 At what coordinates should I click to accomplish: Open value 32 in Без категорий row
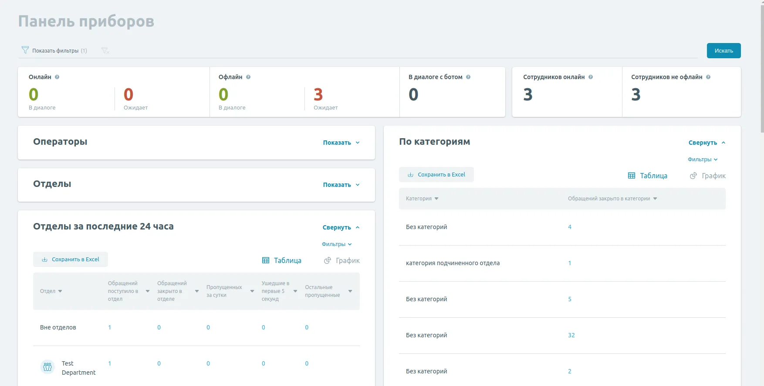pos(571,335)
